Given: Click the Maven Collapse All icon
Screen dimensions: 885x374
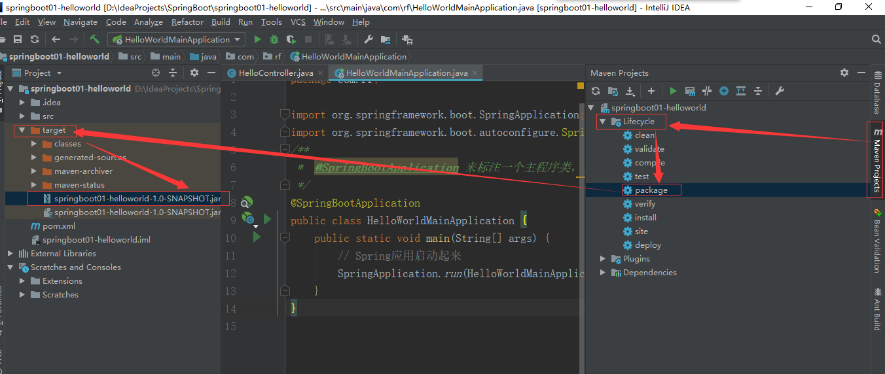Looking at the screenshot, I should pos(758,91).
